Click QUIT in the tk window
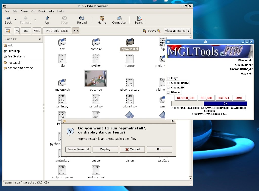The height and width of the screenshot is (191, 259). [239, 98]
